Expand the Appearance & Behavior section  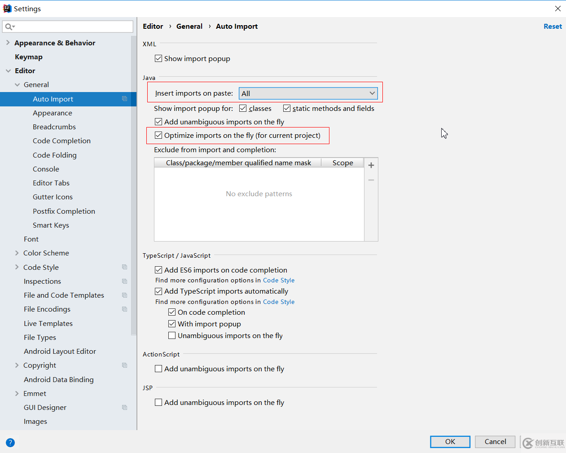click(x=8, y=43)
